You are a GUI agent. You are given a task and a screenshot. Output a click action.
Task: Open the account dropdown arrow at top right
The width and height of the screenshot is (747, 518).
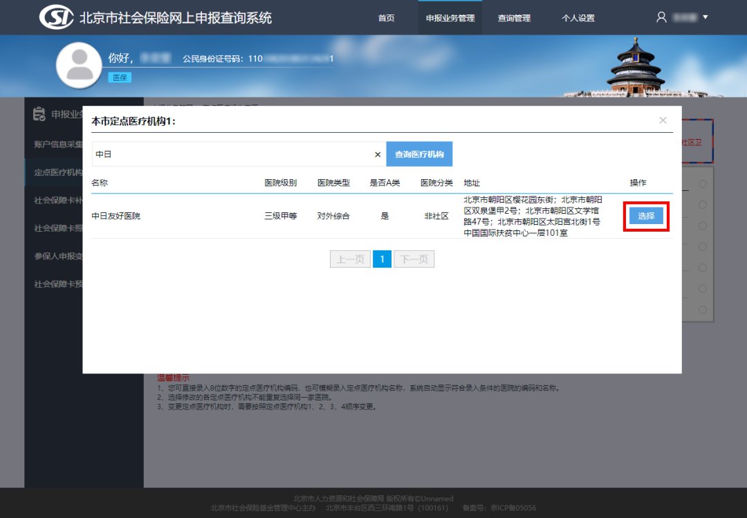pos(705,17)
